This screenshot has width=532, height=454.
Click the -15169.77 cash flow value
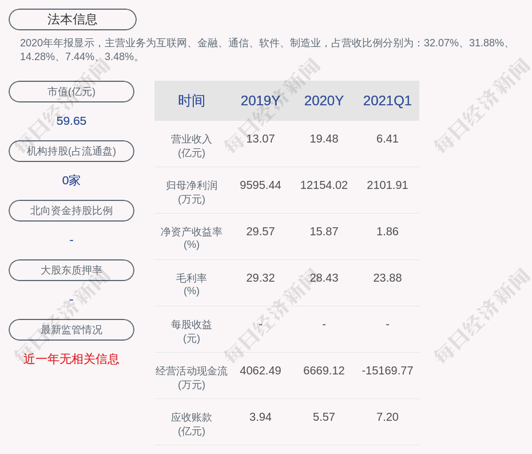tap(387, 370)
